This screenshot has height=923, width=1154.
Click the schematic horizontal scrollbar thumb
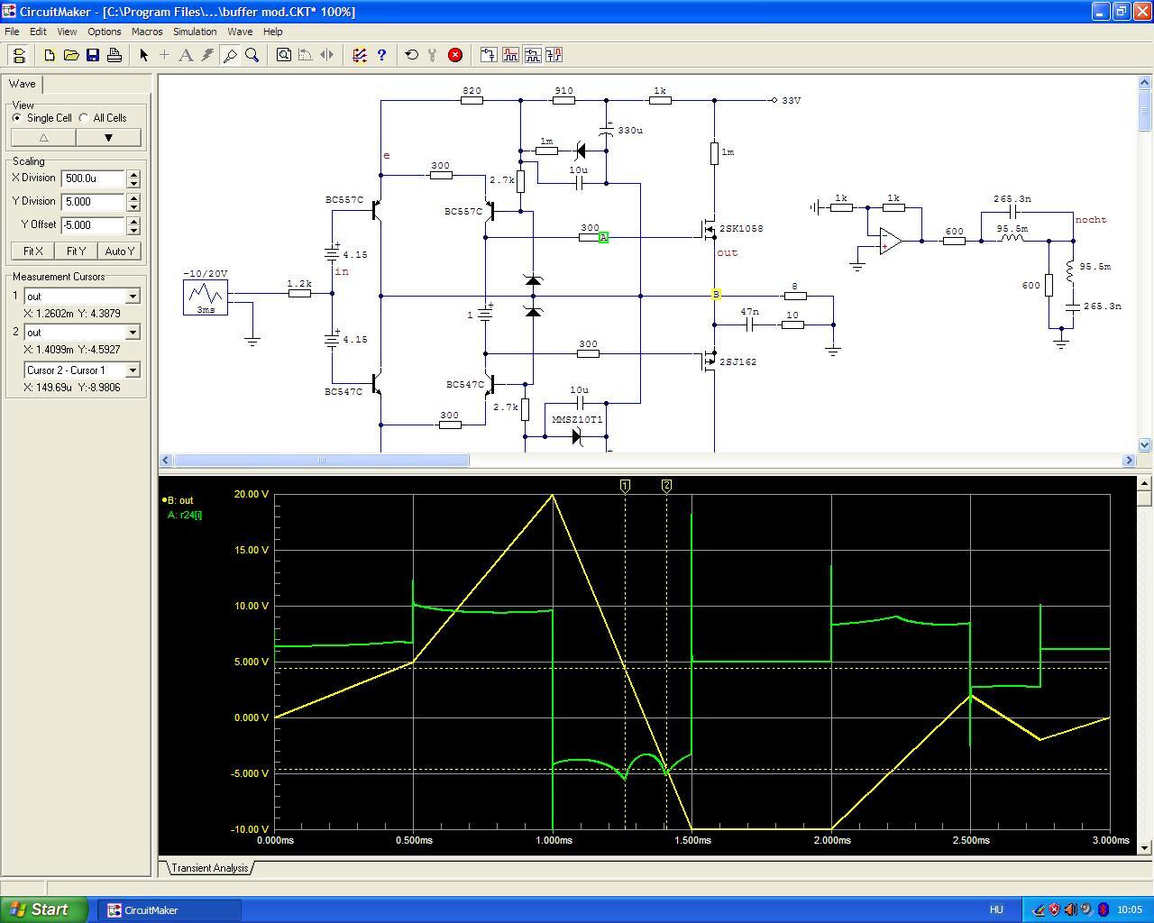click(x=321, y=461)
